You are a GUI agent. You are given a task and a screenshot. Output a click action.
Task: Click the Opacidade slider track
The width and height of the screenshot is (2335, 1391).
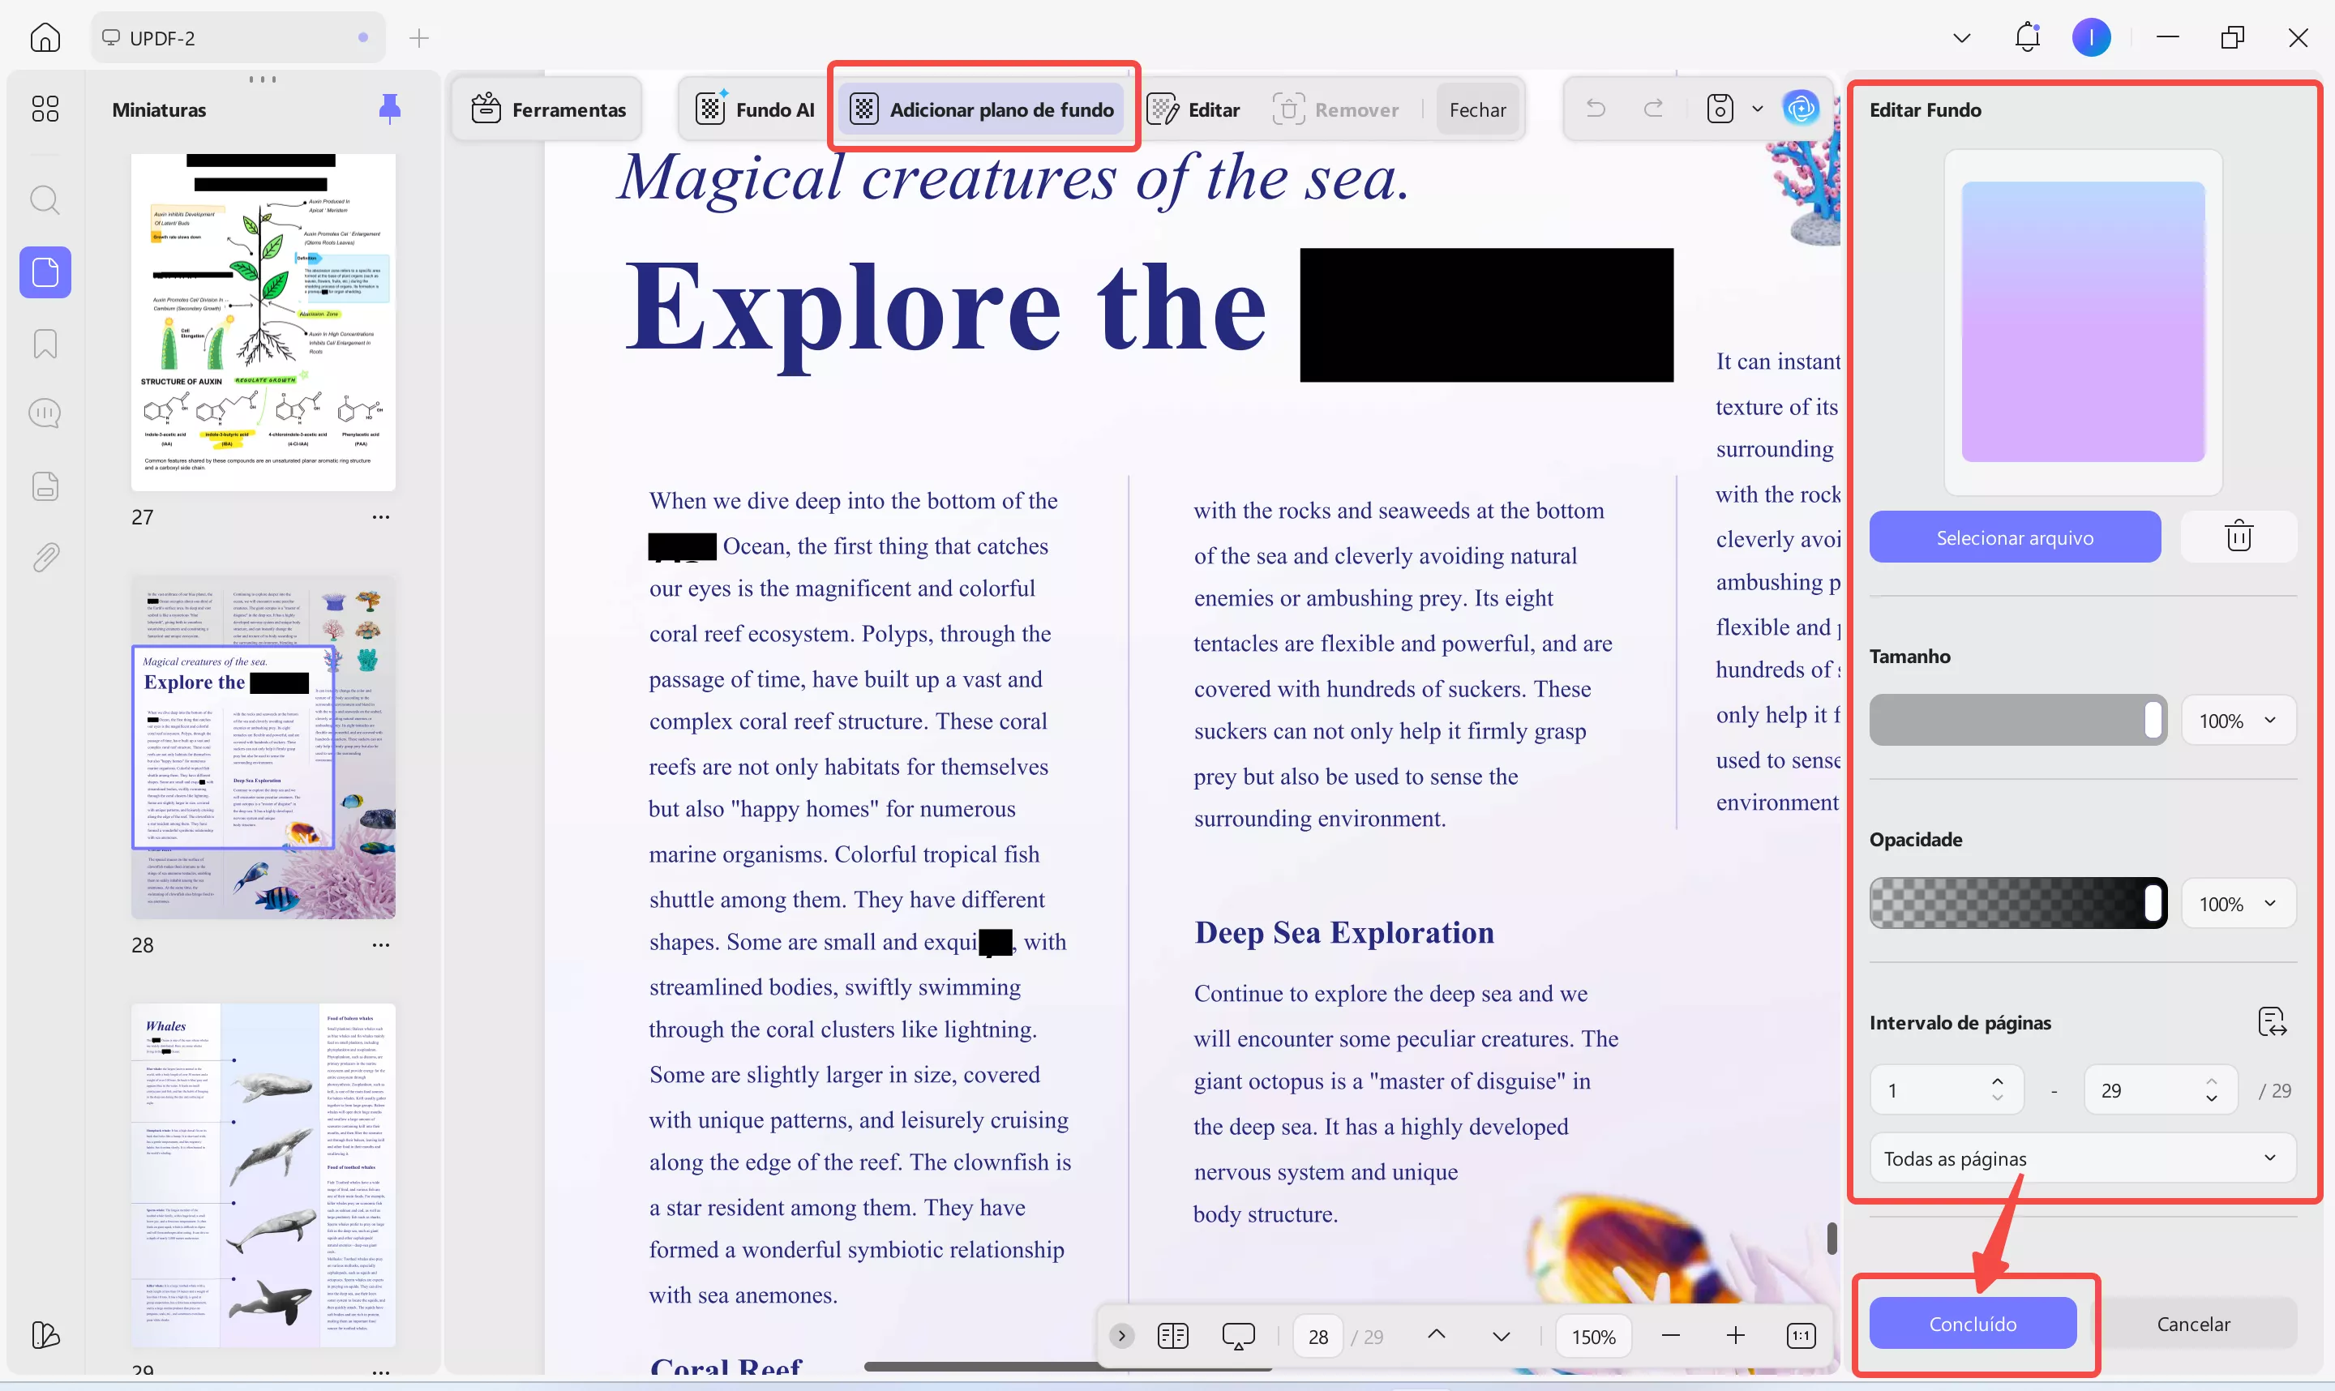(2006, 904)
